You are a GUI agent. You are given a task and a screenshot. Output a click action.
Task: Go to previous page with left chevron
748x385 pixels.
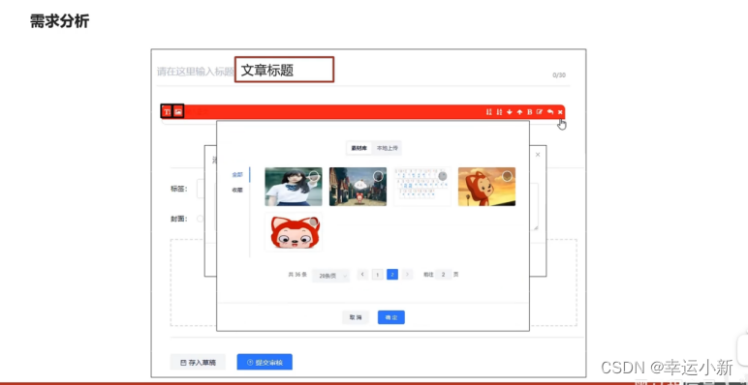point(362,275)
